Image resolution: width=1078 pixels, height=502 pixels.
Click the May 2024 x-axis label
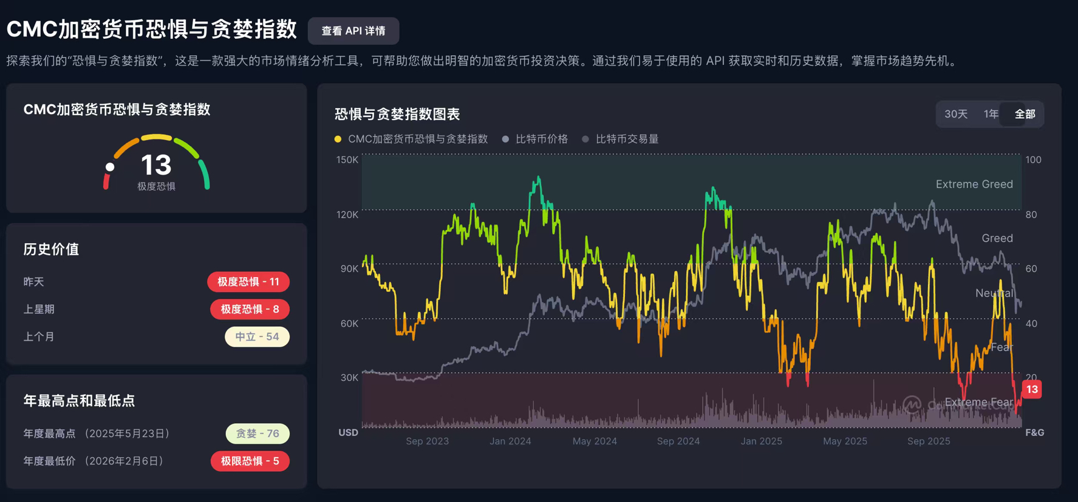pos(595,441)
